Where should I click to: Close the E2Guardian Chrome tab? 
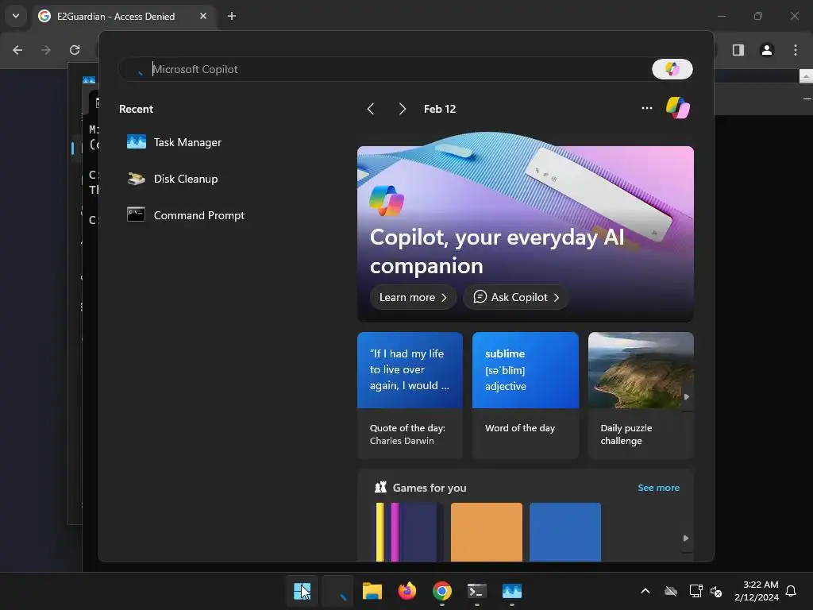point(203,16)
